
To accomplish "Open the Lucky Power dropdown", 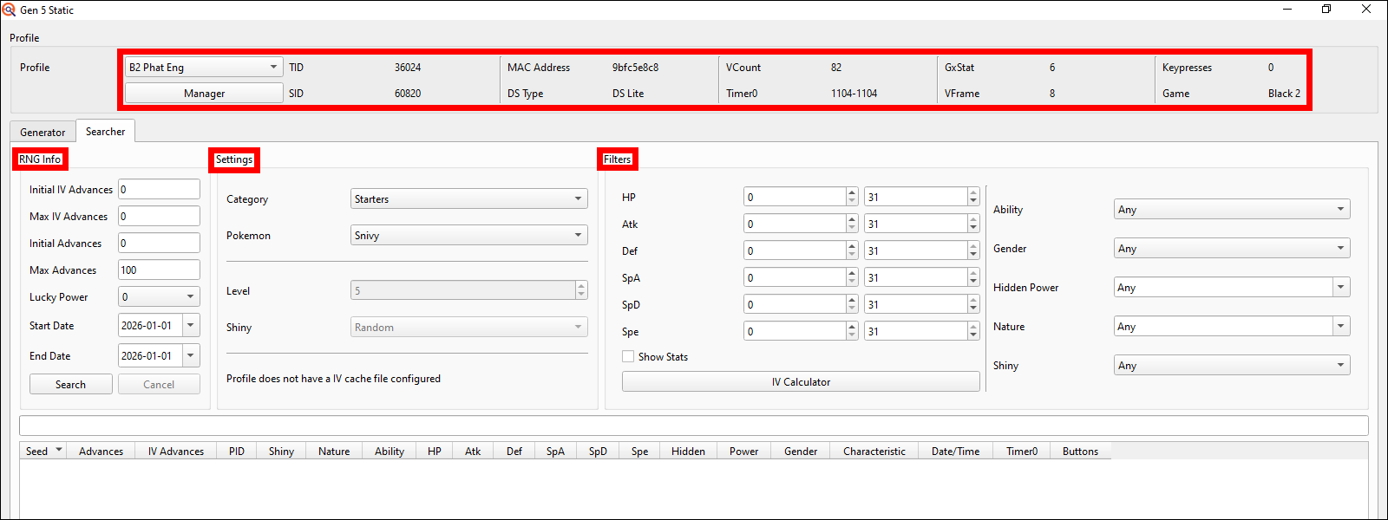I will click(159, 296).
